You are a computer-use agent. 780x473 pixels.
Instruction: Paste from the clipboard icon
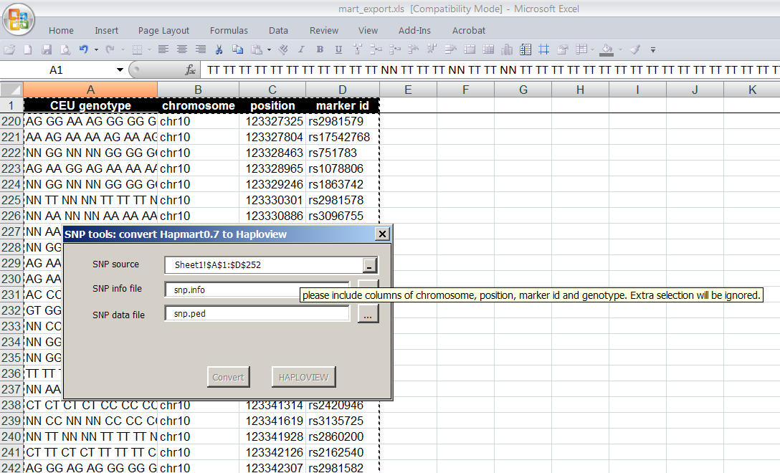click(257, 49)
